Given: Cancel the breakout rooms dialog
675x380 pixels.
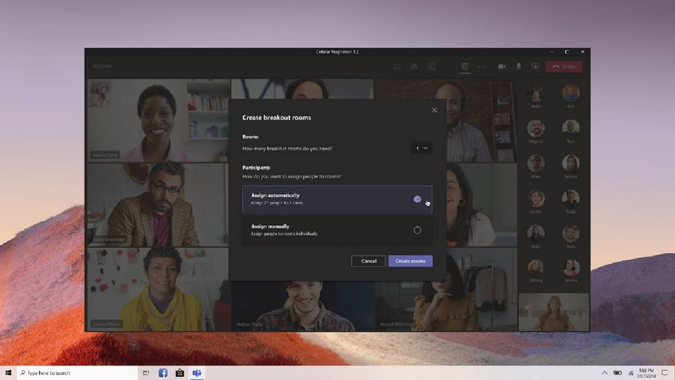Looking at the screenshot, I should coord(368,261).
